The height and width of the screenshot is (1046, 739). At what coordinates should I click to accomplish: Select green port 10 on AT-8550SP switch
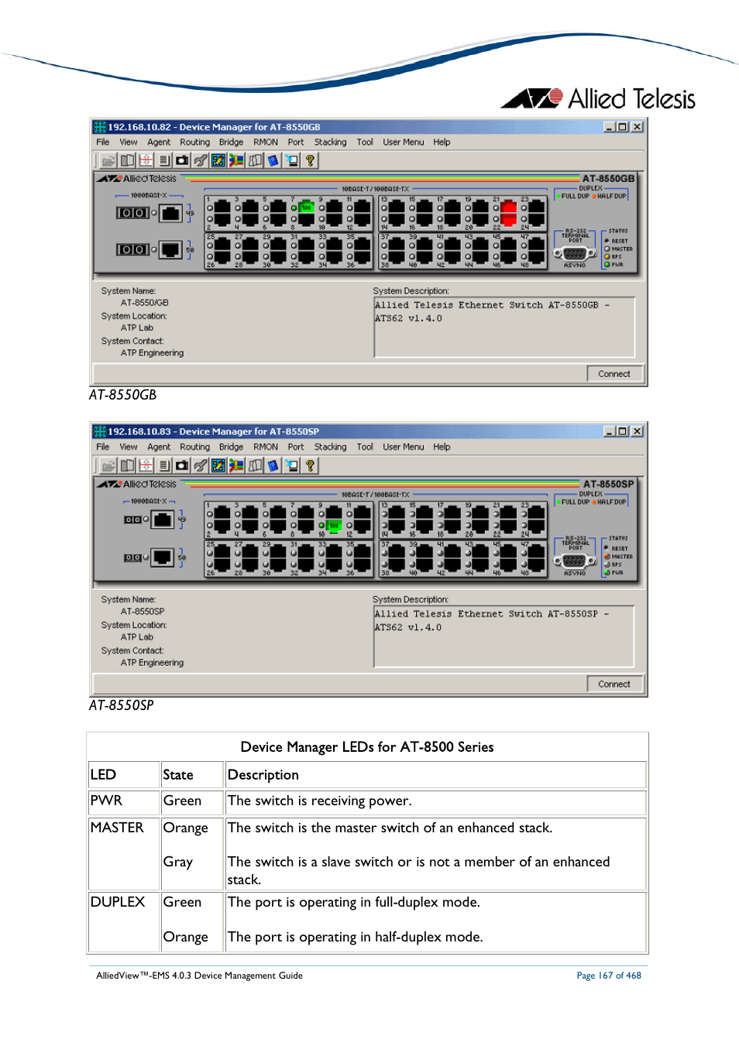[334, 526]
